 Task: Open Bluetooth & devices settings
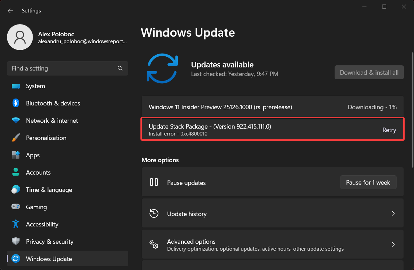(x=16, y=103)
